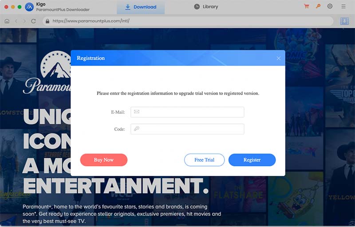The width and height of the screenshot is (355, 227).
Task: Click the yellow macOS minimize button
Action: [13, 7]
